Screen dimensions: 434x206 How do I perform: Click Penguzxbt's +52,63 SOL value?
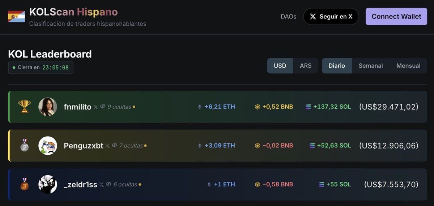(x=334, y=145)
